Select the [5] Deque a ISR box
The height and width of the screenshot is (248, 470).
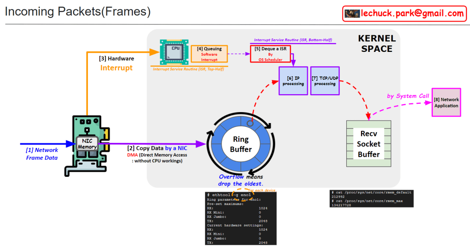(x=270, y=54)
